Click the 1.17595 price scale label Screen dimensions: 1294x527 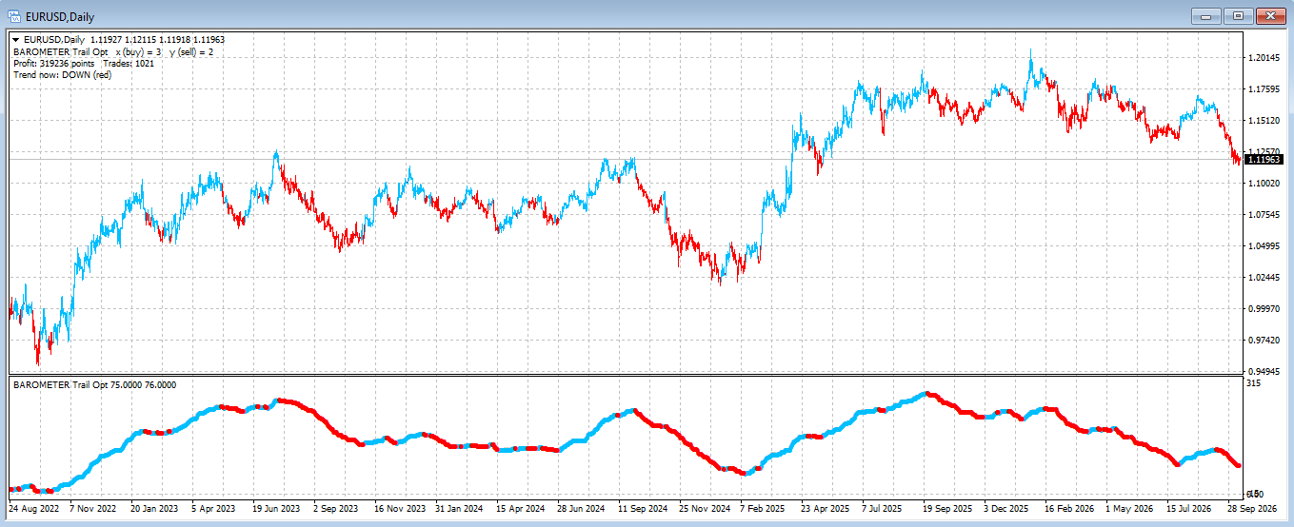(x=1263, y=89)
